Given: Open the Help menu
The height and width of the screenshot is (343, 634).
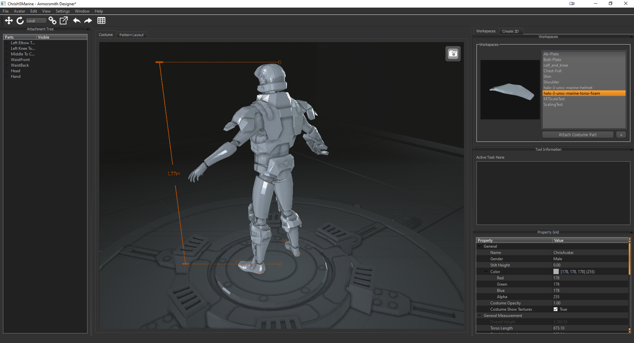Looking at the screenshot, I should tap(99, 11).
